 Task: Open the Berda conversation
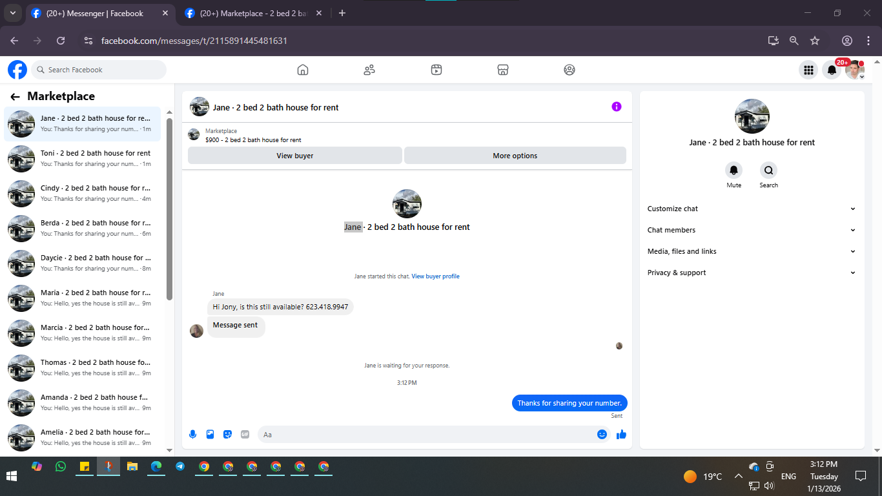tap(83, 228)
